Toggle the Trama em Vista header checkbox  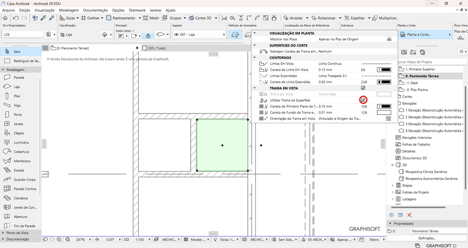pyautogui.click(x=363, y=88)
